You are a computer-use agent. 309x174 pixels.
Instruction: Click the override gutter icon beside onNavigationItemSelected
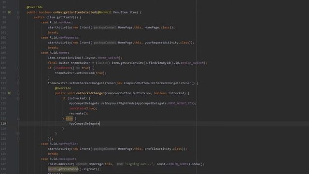tap(9, 12)
